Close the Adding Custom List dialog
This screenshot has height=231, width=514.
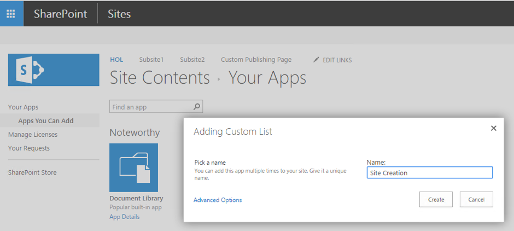493,128
